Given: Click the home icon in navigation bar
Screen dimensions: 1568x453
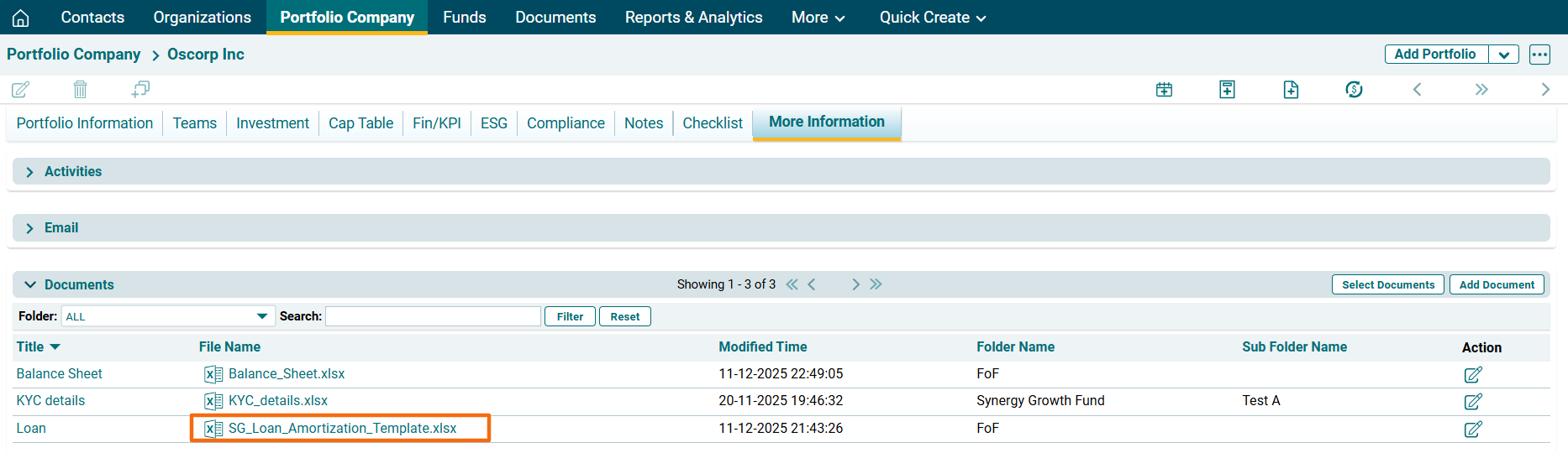Looking at the screenshot, I should tap(21, 18).
